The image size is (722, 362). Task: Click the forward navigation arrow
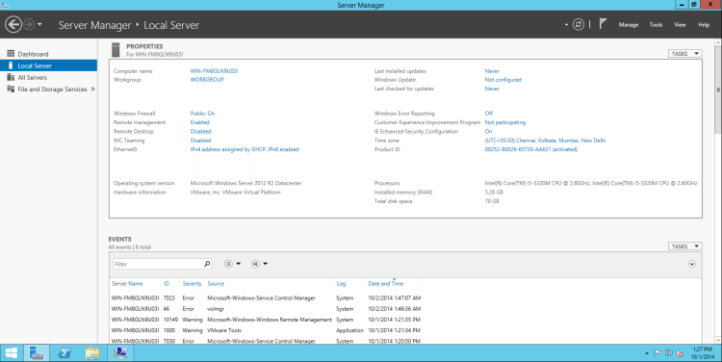click(x=29, y=24)
